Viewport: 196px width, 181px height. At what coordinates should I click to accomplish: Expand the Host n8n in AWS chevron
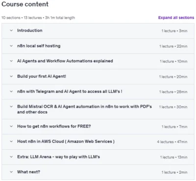11,141
